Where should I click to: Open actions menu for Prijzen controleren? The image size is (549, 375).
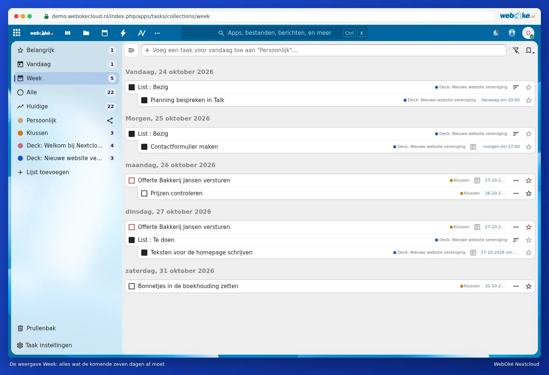(x=516, y=193)
